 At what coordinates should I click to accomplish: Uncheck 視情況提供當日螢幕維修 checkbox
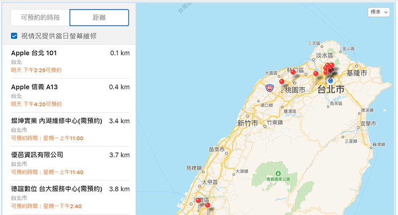(14, 36)
